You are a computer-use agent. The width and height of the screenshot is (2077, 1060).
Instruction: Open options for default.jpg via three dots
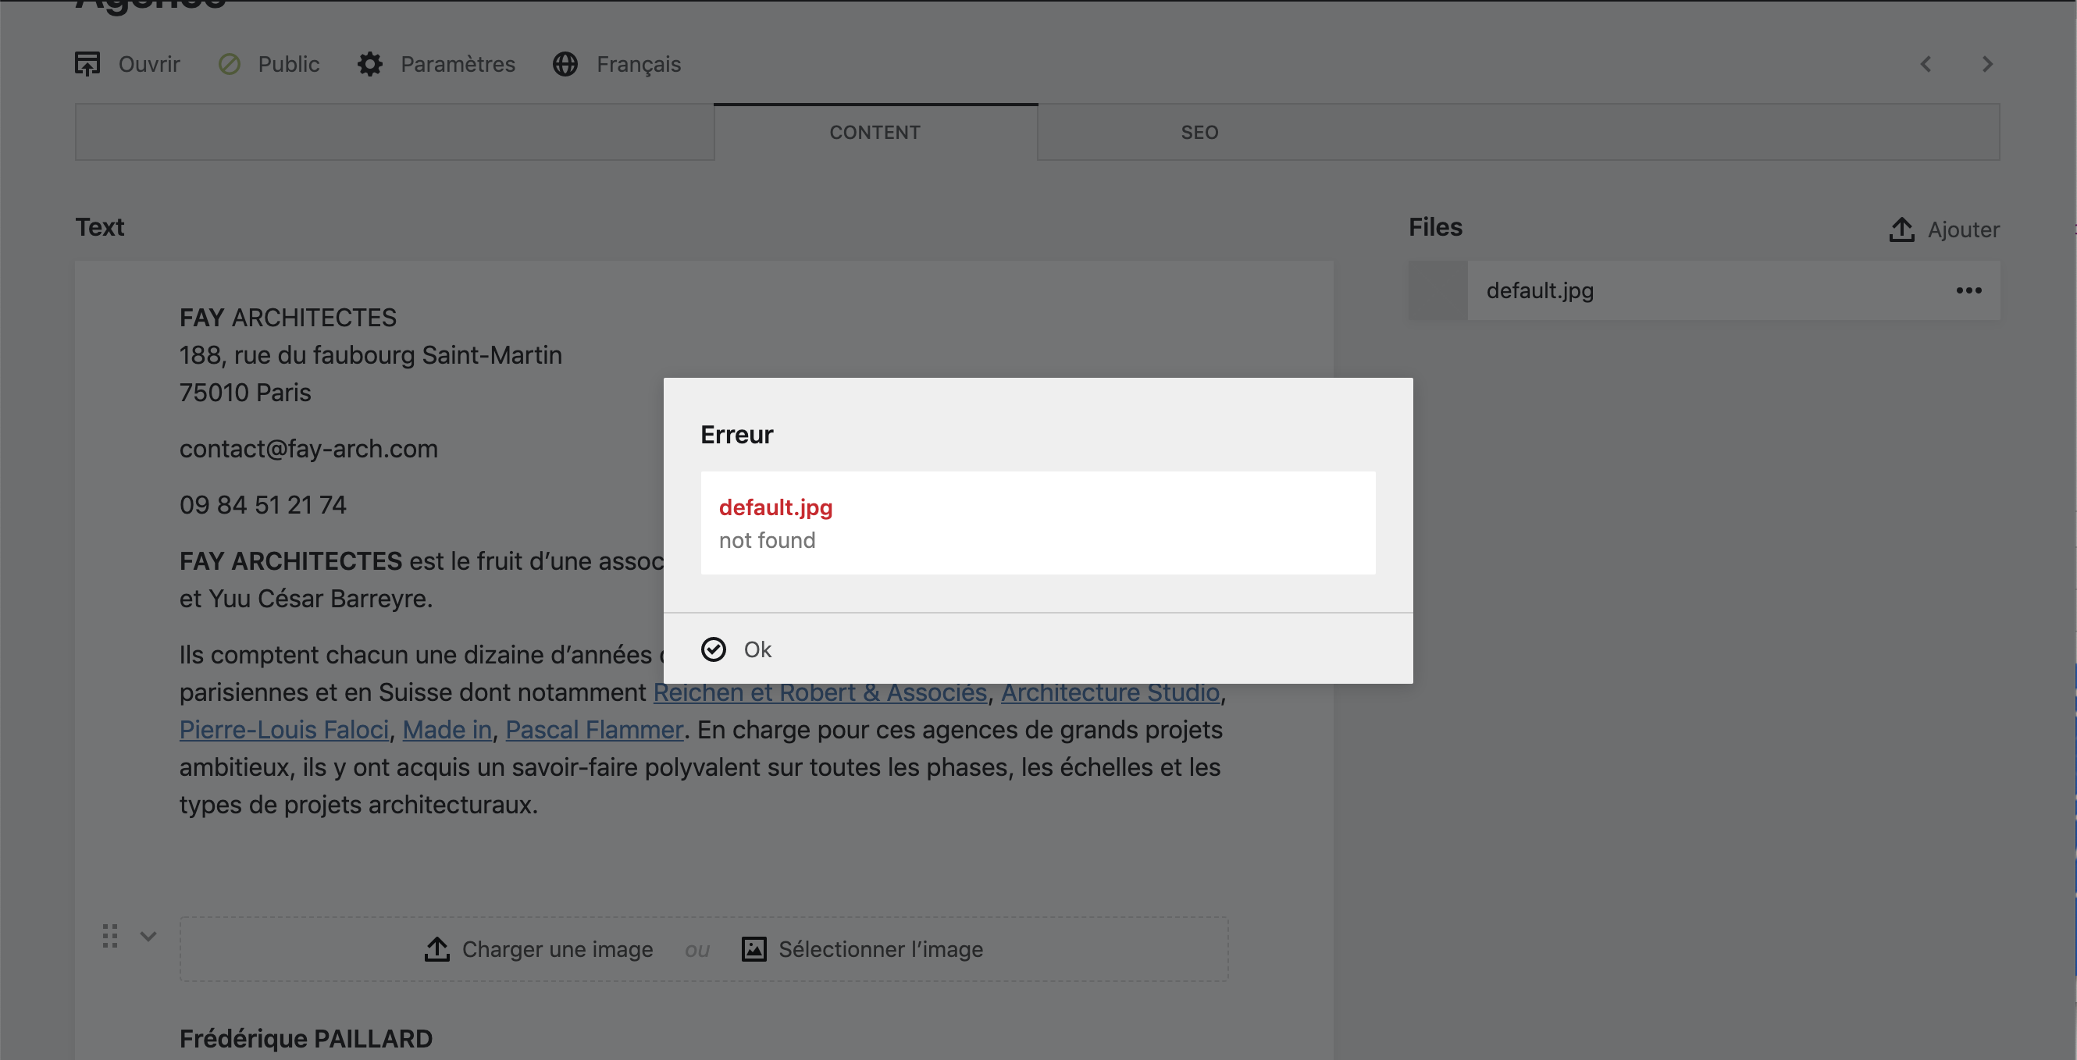click(x=1969, y=290)
